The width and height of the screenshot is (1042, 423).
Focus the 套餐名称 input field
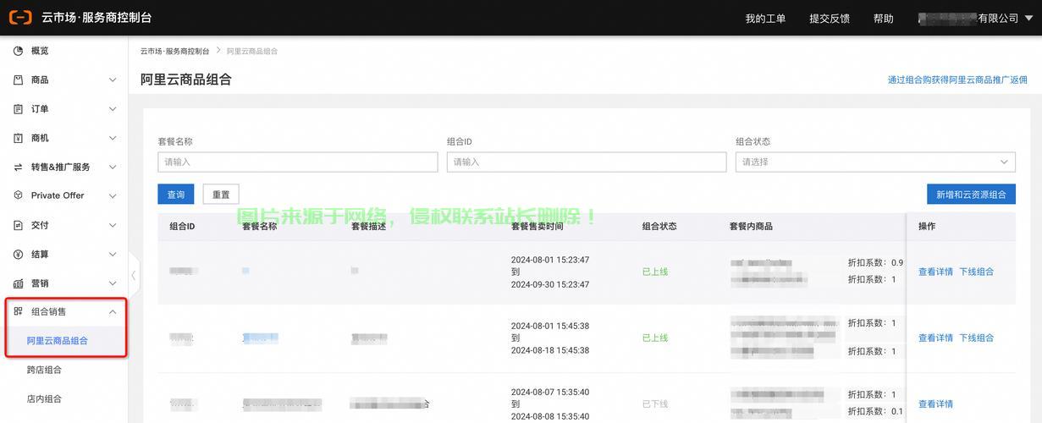298,162
